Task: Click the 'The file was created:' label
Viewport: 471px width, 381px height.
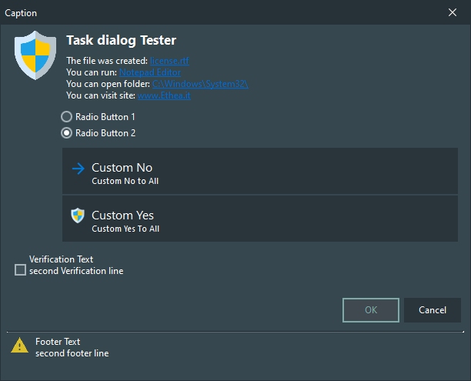Action: pyautogui.click(x=107, y=61)
